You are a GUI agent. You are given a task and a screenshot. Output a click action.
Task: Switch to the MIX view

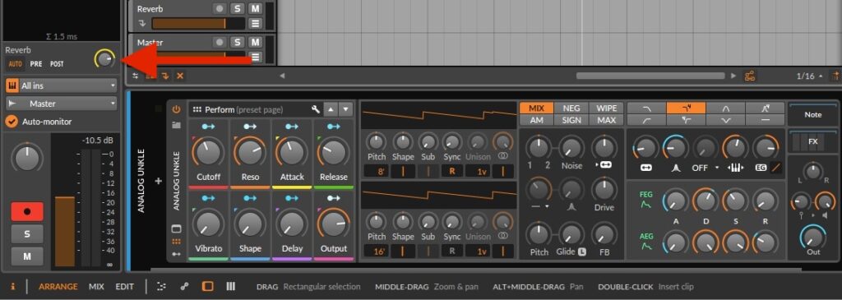click(97, 287)
